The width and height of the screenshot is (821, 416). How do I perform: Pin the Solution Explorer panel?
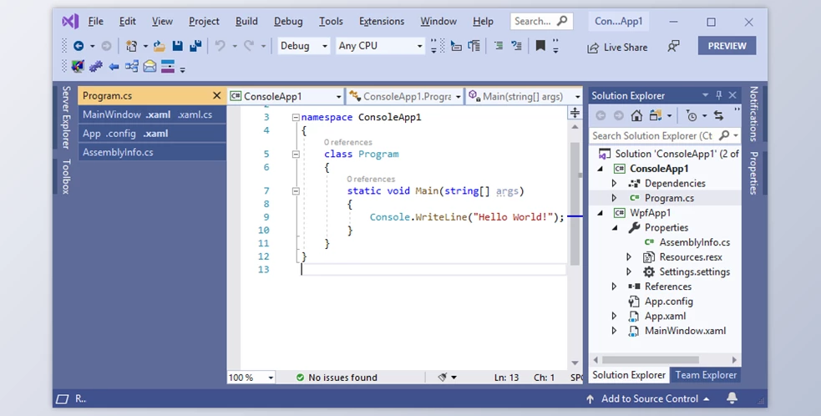pos(719,95)
